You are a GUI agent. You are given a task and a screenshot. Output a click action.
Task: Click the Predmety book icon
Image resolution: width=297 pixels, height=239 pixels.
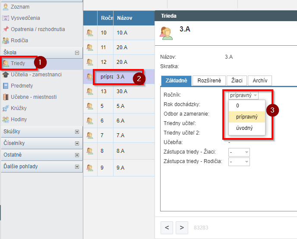6,86
